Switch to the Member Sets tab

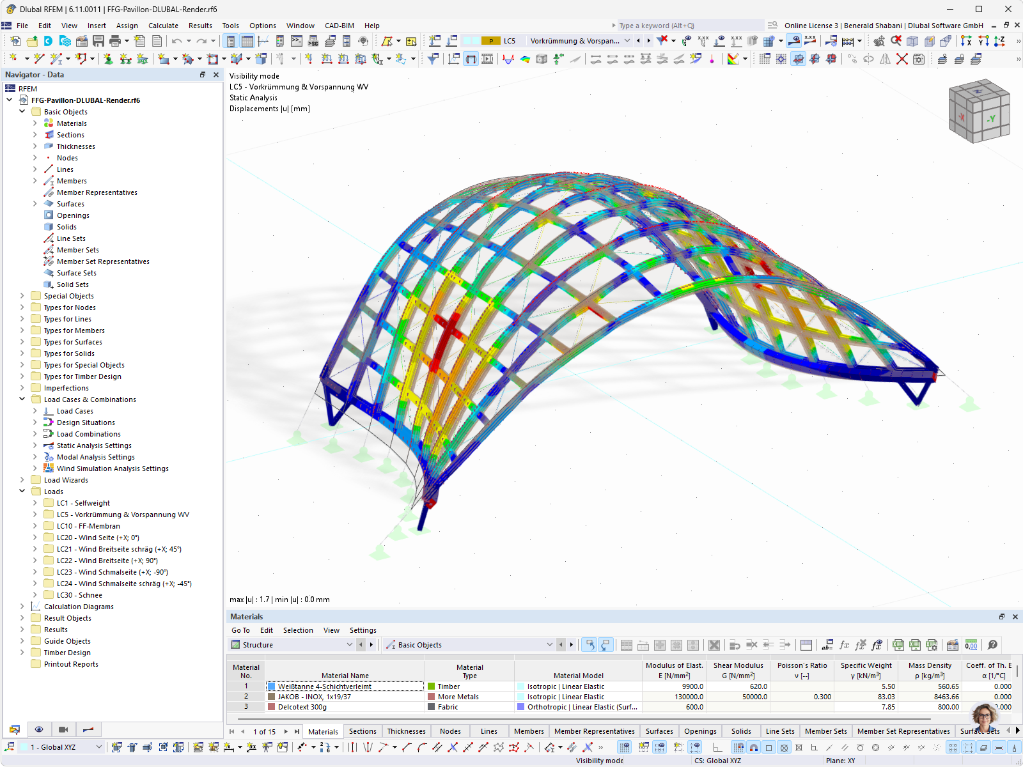[x=825, y=731]
